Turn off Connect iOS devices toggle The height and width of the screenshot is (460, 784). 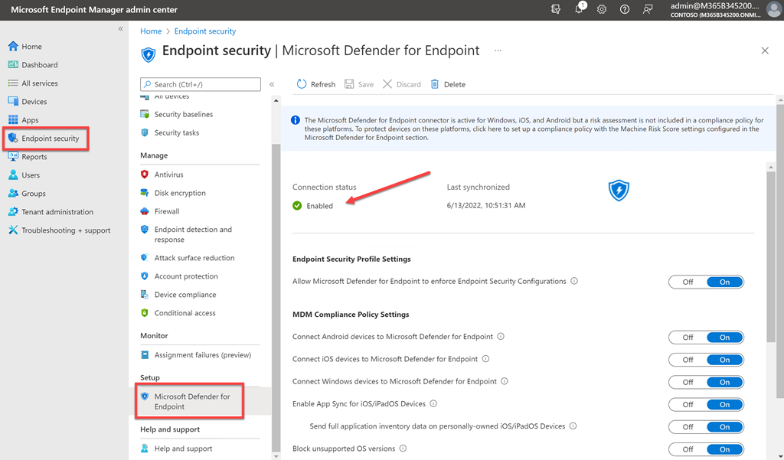[x=688, y=360]
